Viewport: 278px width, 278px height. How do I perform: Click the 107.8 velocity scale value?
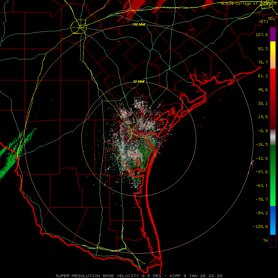click(262, 35)
